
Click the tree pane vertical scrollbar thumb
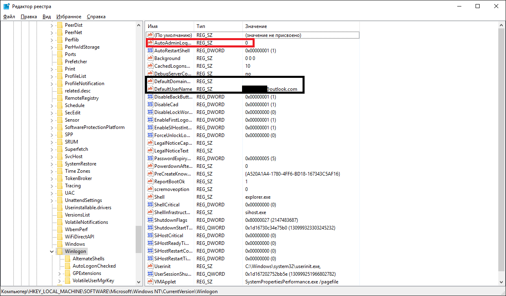(x=139, y=239)
